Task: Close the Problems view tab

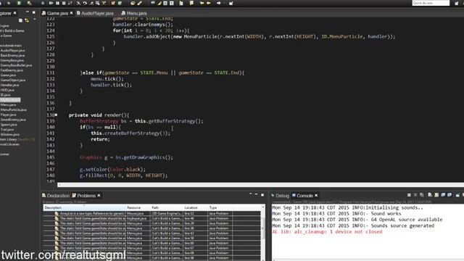Action: tap(99, 196)
